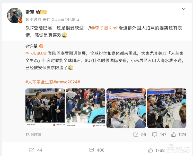The height and width of the screenshot is (156, 193).
Task: Click the comment icon showing 147
Action: click(x=155, y=135)
